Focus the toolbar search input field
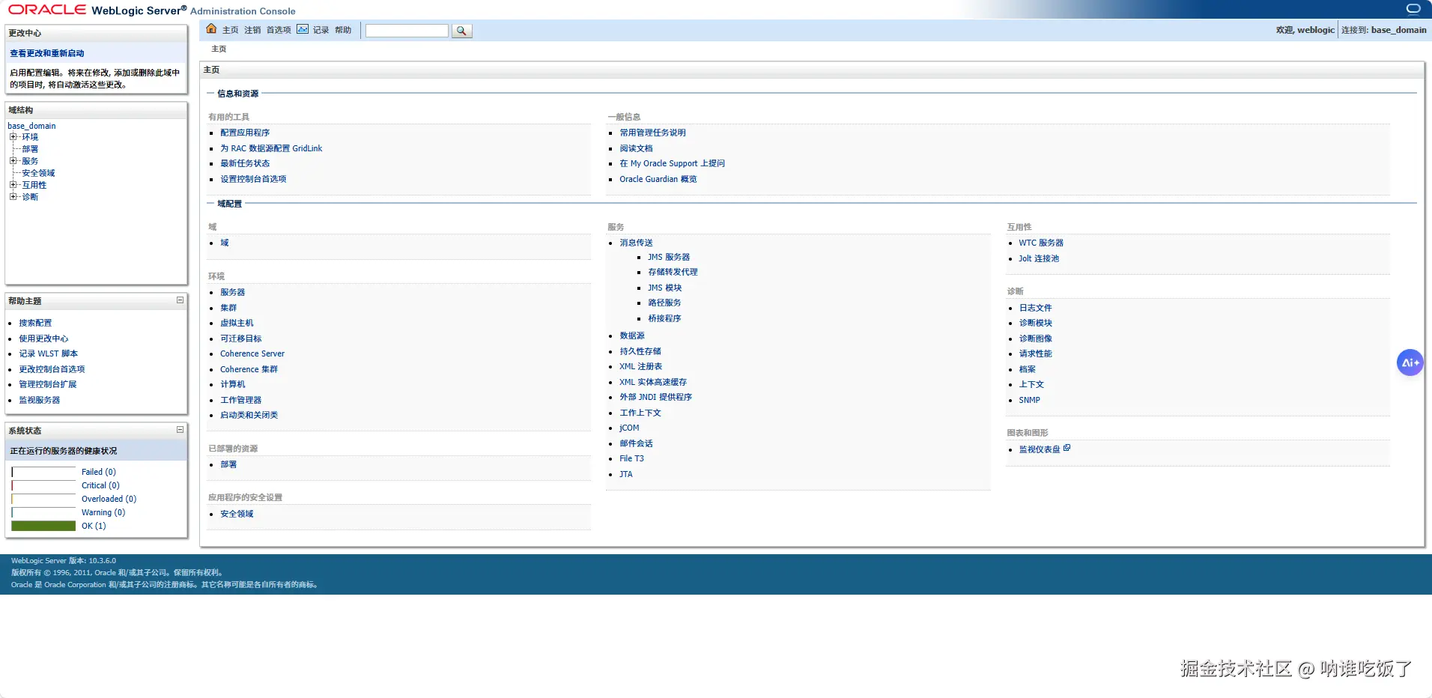Screen dimensions: 1432x698 point(407,31)
